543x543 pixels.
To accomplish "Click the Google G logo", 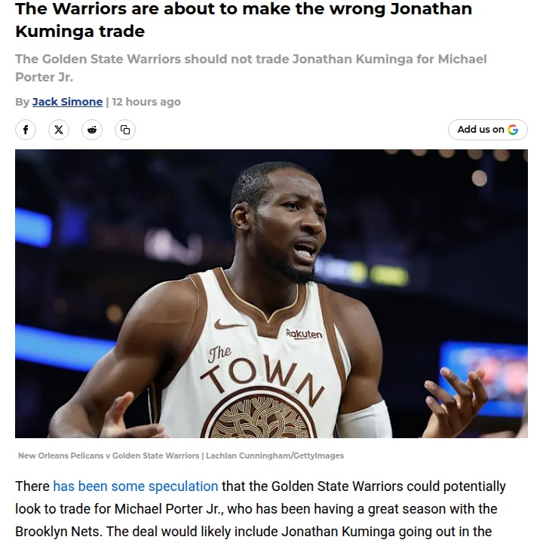I will [513, 130].
